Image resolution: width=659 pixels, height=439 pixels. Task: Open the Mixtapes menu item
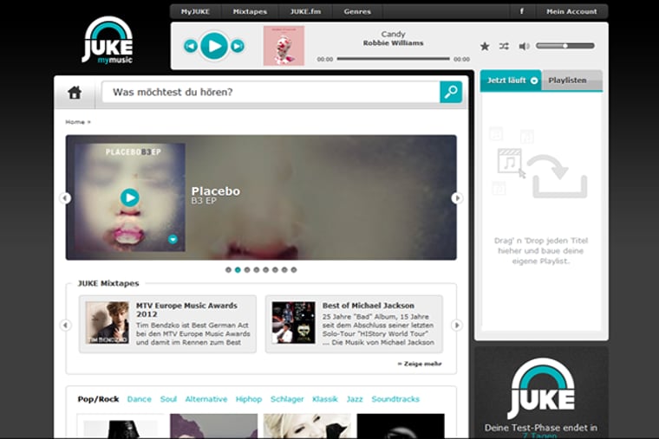pyautogui.click(x=250, y=11)
